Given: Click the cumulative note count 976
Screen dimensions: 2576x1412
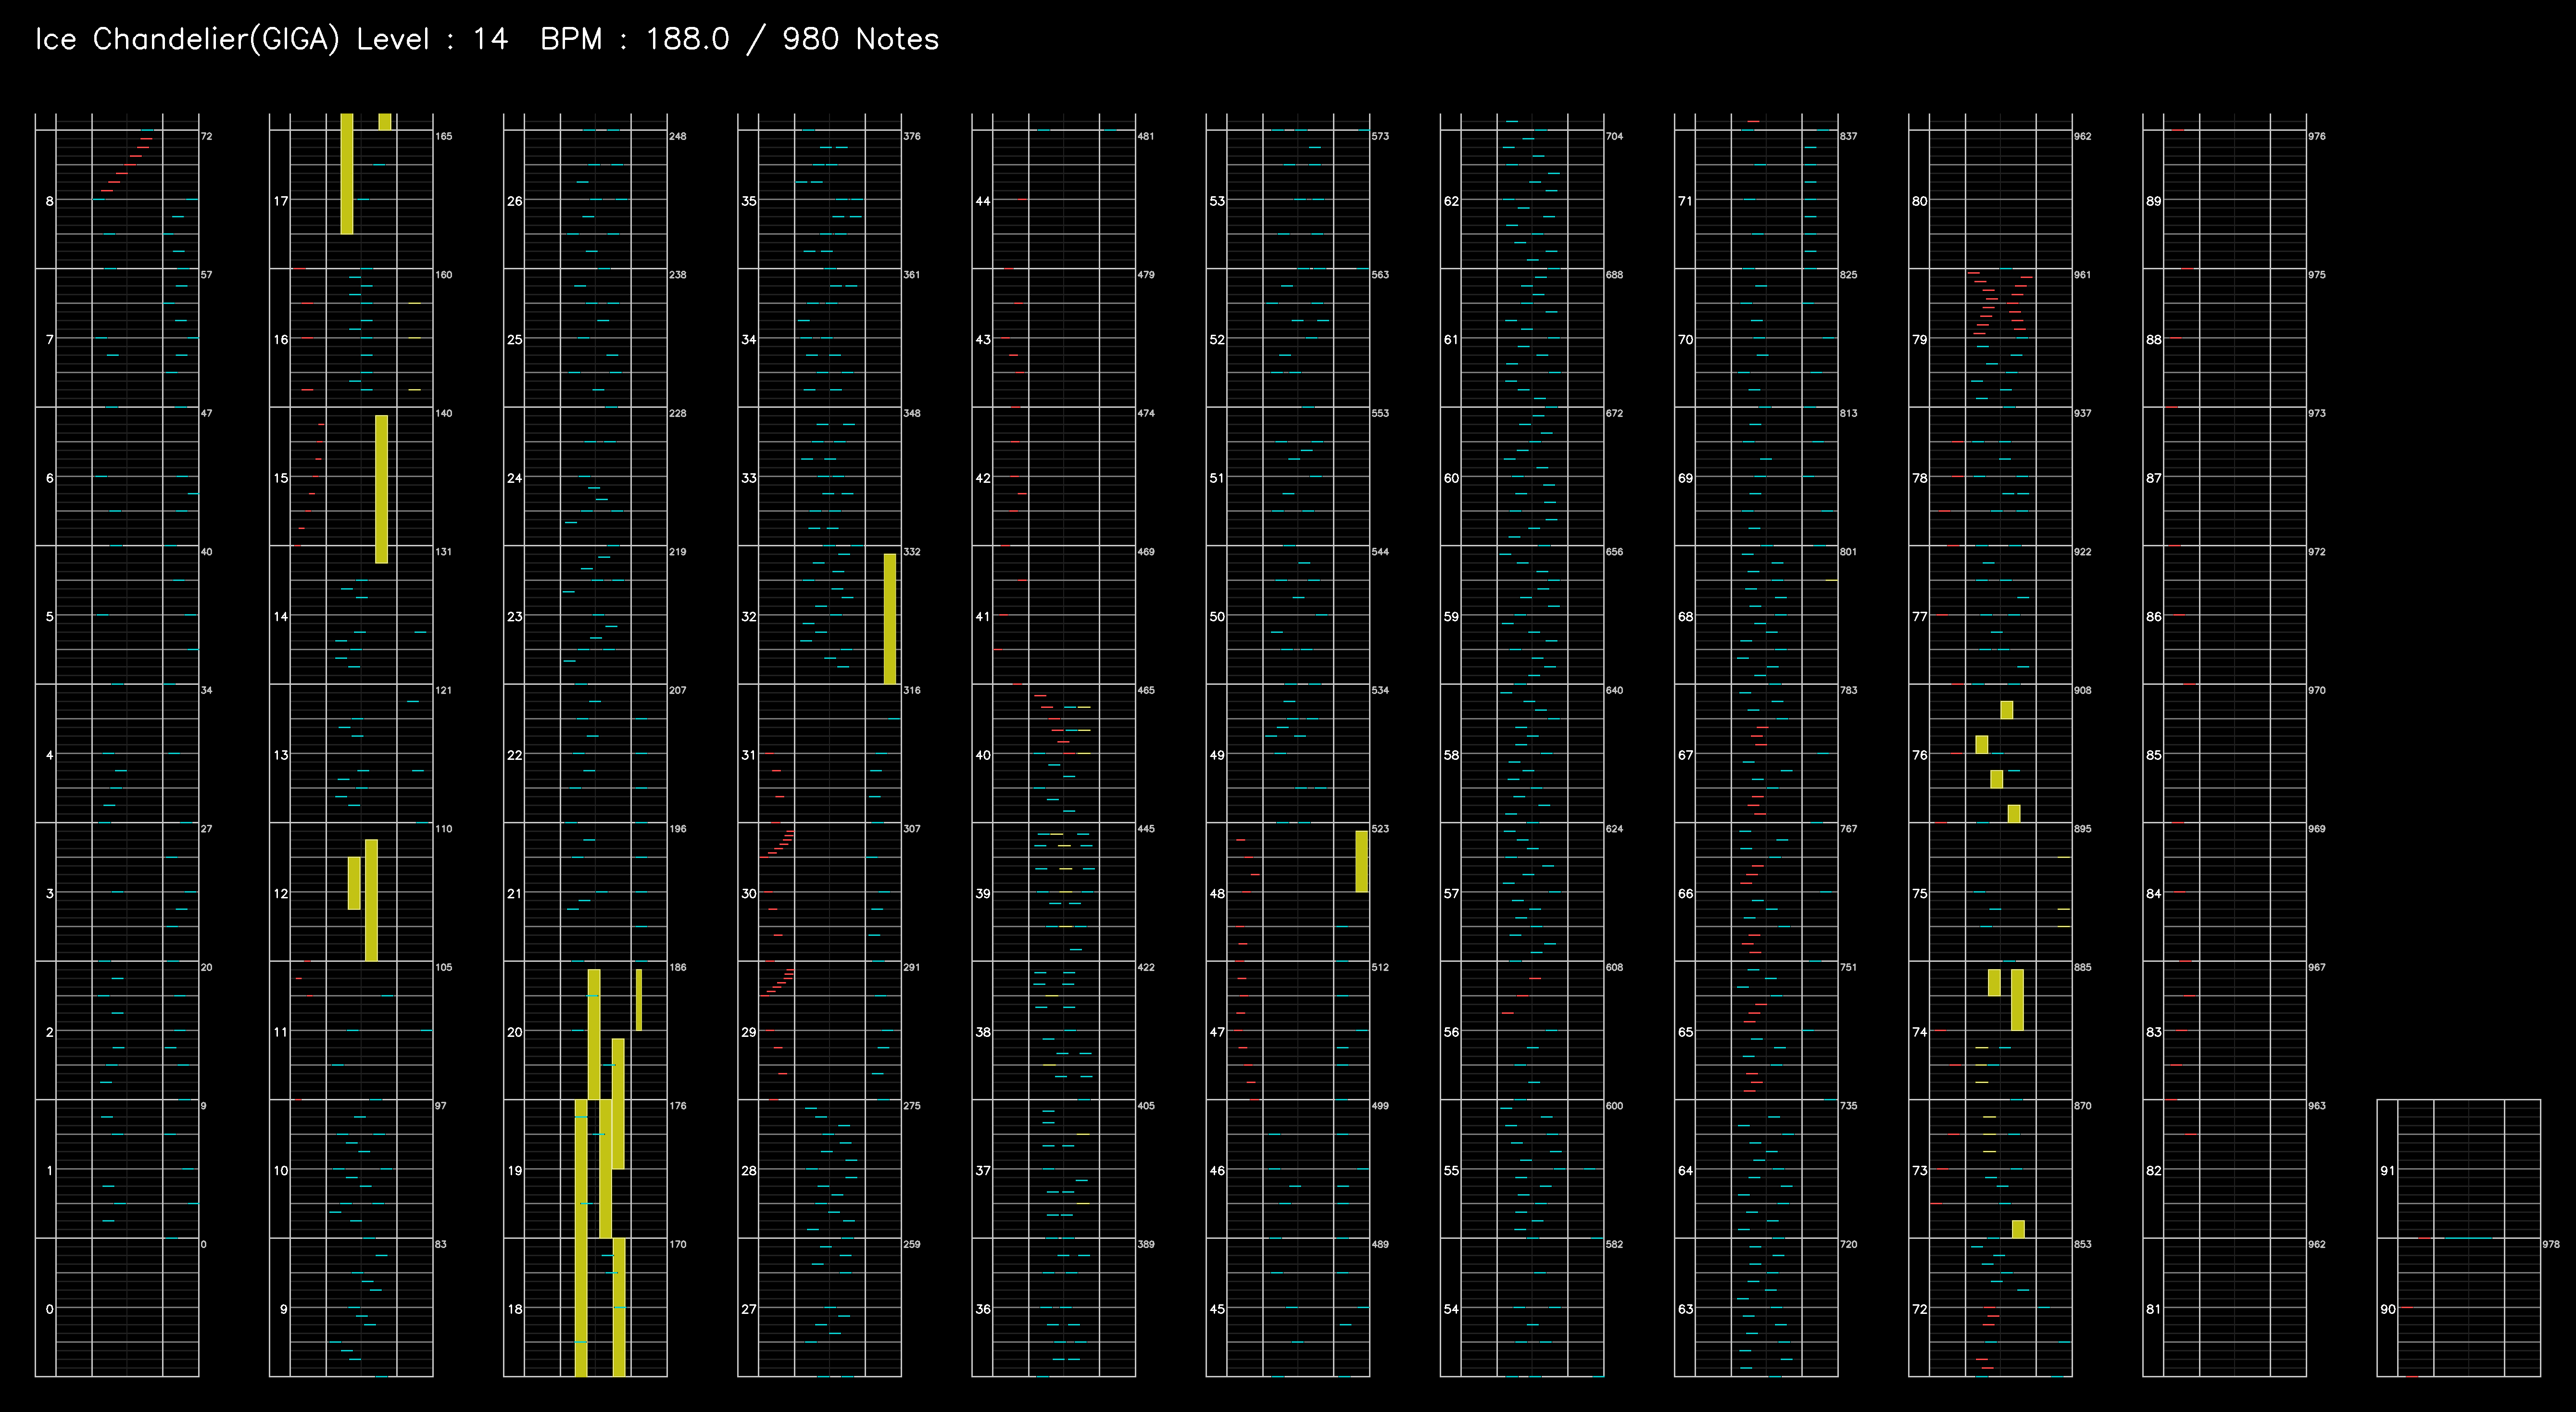Looking at the screenshot, I should [x=2316, y=136].
